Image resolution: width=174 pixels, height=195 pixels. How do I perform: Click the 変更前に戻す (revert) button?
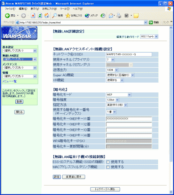(x=73, y=177)
